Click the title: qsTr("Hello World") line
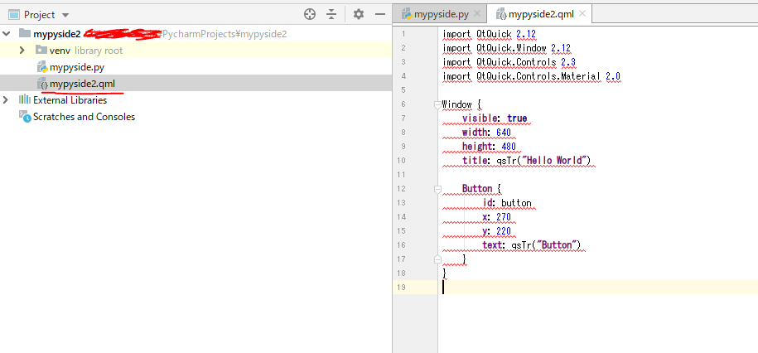This screenshot has height=353, width=758. point(526,161)
